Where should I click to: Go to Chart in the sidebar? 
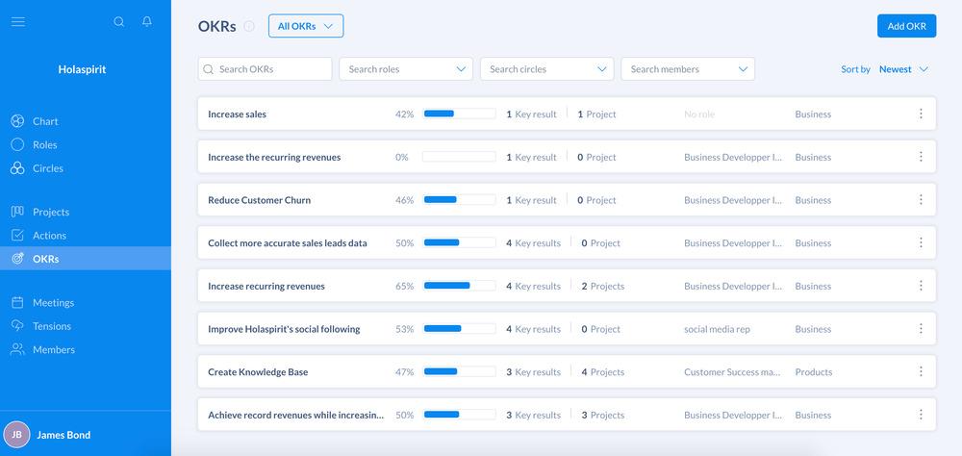pos(45,121)
